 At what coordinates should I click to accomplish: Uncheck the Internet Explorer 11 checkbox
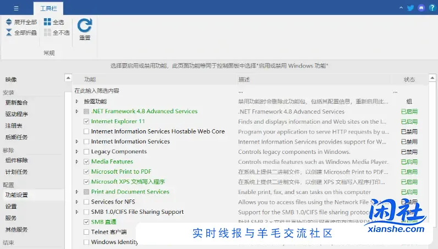(86, 121)
